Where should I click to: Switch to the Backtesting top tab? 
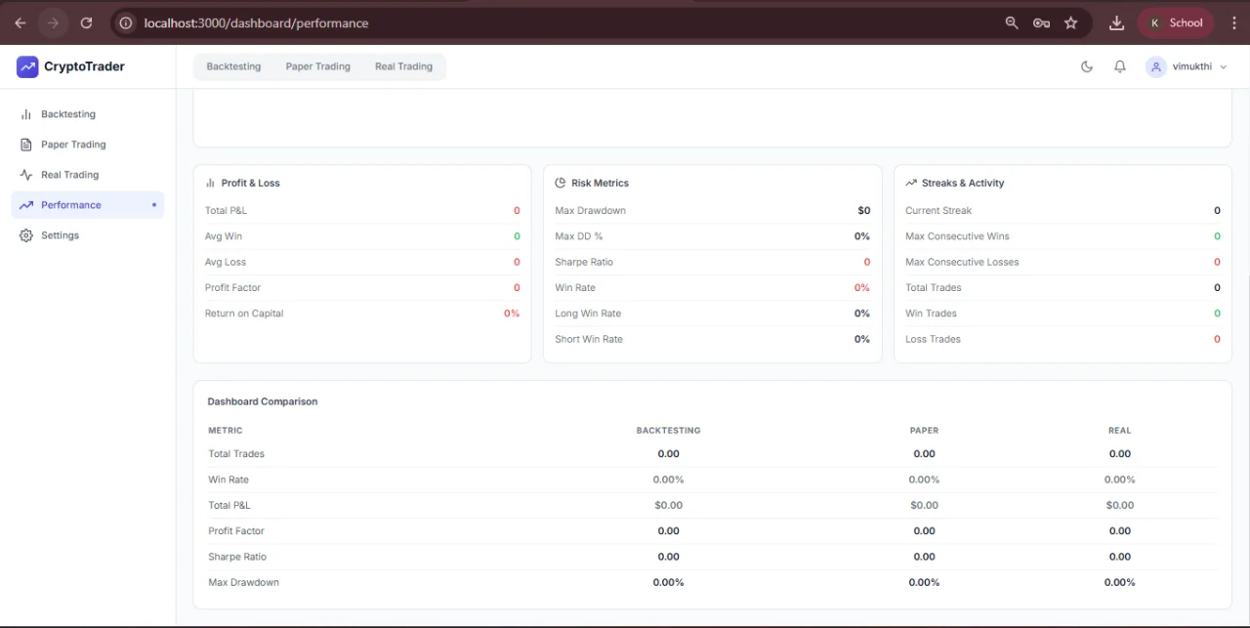click(x=233, y=66)
